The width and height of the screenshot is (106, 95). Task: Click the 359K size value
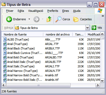81,44
